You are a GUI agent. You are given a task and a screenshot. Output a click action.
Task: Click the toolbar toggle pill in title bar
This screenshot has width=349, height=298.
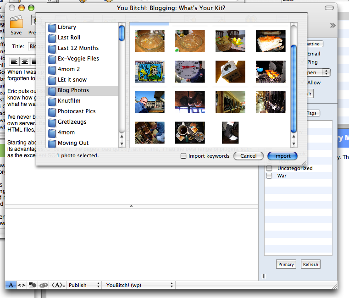pos(329,8)
